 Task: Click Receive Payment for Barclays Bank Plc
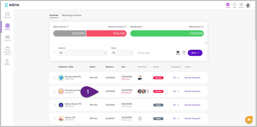click(192, 77)
